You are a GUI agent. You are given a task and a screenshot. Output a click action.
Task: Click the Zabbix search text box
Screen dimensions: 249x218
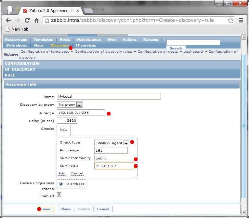click(x=193, y=42)
